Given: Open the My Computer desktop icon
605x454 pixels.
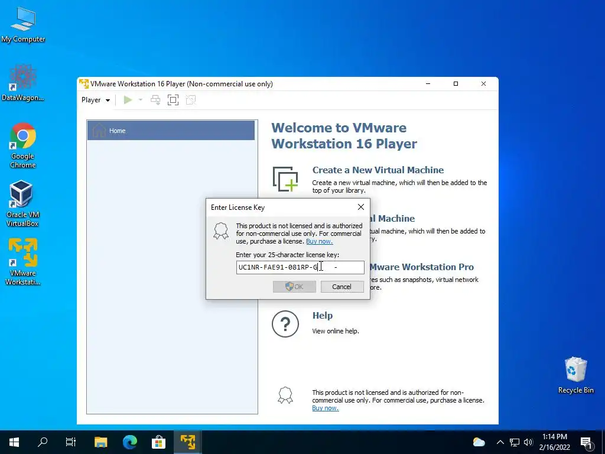Looking at the screenshot, I should click(23, 25).
